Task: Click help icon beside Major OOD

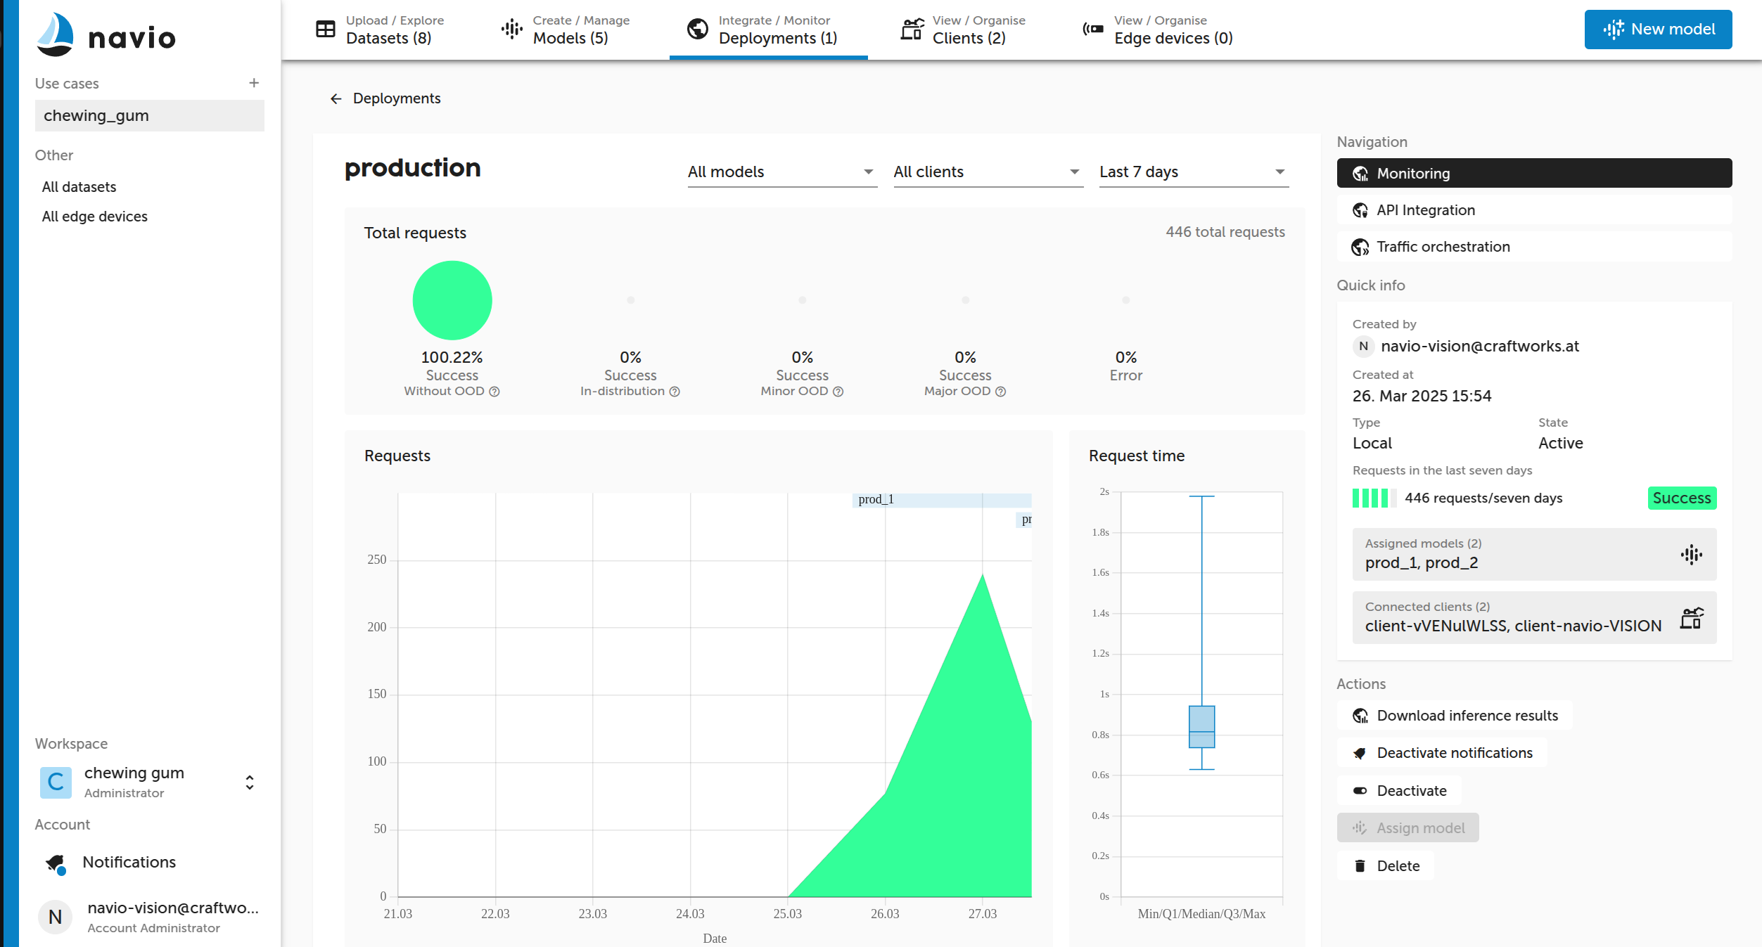Action: (1000, 392)
